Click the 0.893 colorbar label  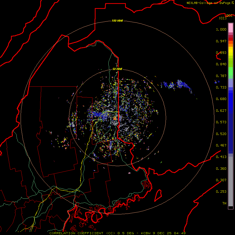[x=221, y=52]
